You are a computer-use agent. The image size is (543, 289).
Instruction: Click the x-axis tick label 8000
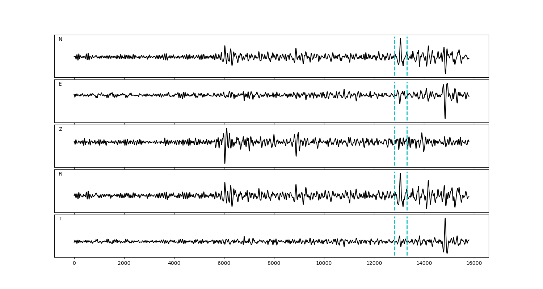[x=274, y=264]
